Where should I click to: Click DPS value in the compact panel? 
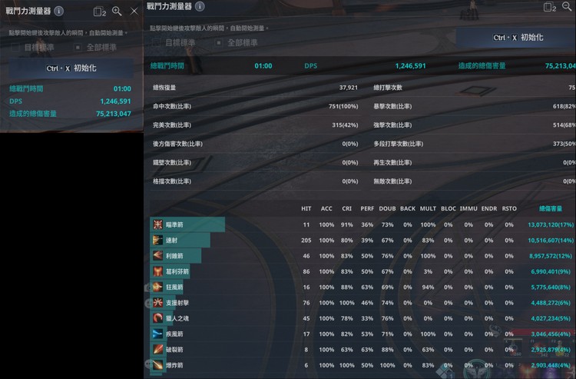pyautogui.click(x=115, y=101)
